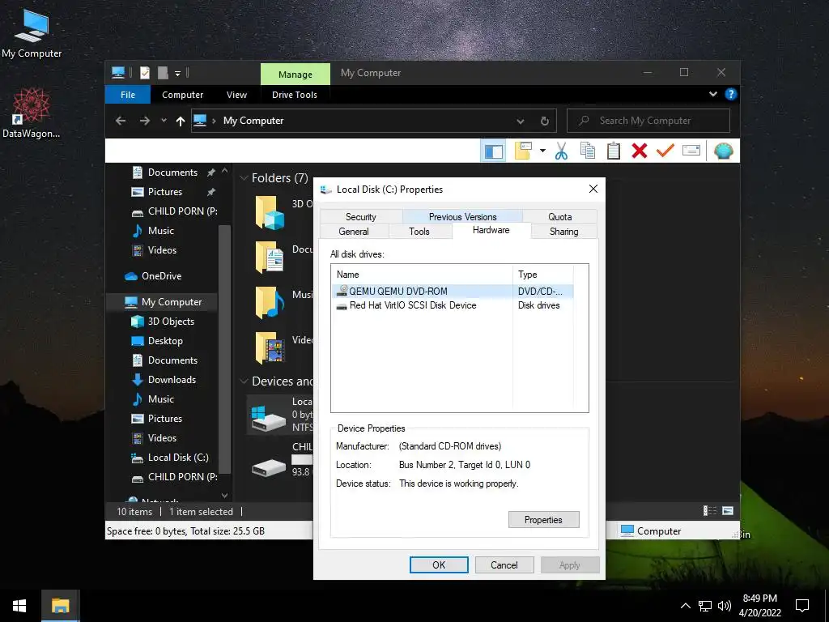Screen dimensions: 829x622
Task: Select the Music folder icon in content
Action: 270,303
